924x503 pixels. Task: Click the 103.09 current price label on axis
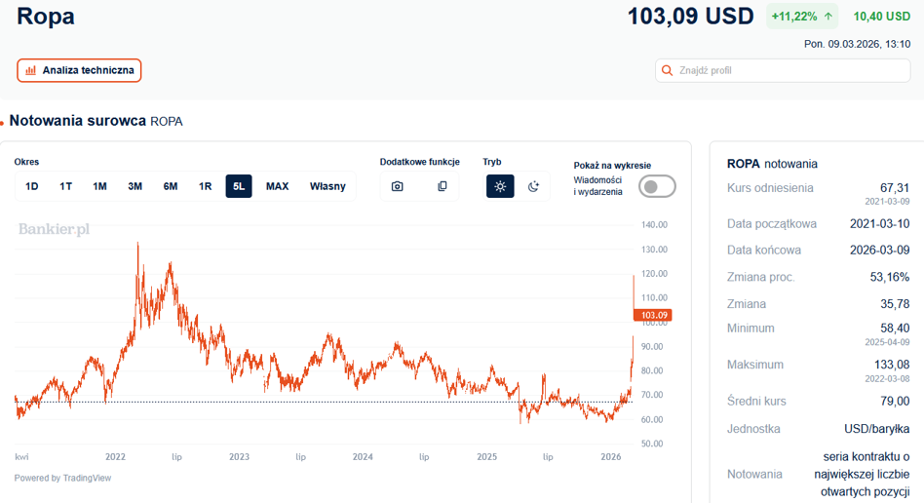653,316
